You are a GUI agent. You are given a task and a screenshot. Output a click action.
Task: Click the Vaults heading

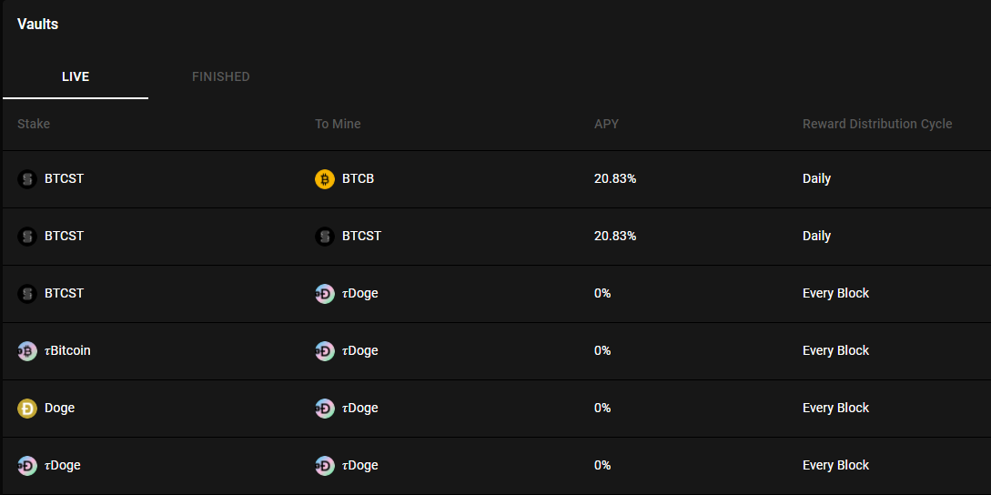click(38, 24)
